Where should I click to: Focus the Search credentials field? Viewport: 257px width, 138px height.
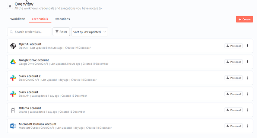pyautogui.click(x=29, y=32)
